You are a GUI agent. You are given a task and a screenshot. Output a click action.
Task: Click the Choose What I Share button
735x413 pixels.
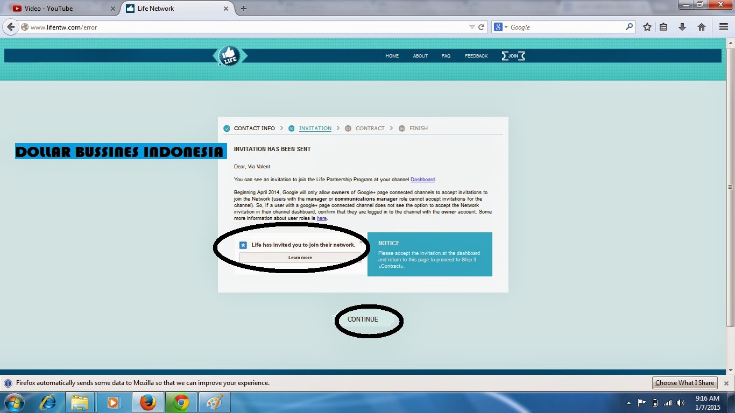click(684, 383)
